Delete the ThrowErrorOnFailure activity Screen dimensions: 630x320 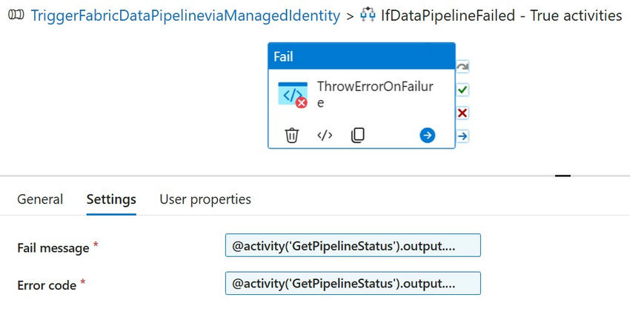[292, 136]
